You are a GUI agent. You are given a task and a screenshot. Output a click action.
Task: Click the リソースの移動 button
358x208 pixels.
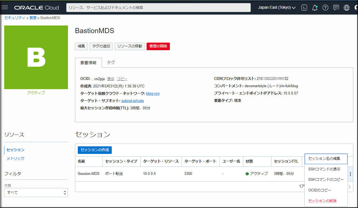point(130,46)
